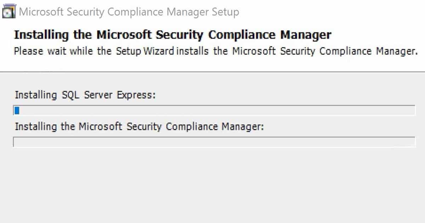The width and height of the screenshot is (425, 223).
Task: Select the bold 'Installing the Microsoft Security Compliance Manager' heading
Action: pos(172,35)
